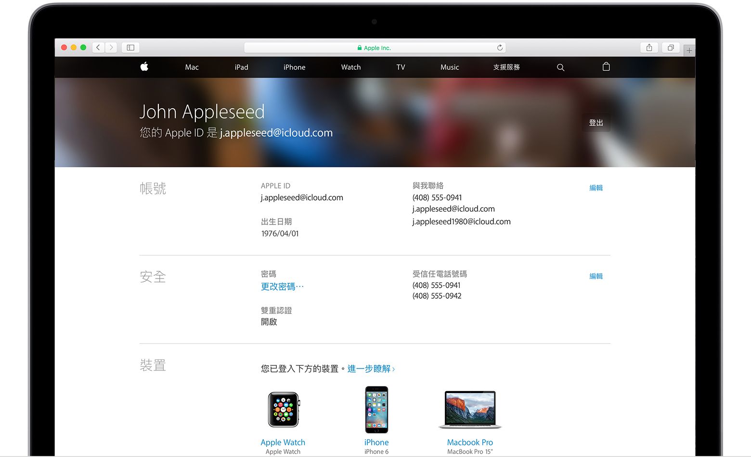This screenshot has width=751, height=457.
Task: Switch to the Music section
Action: 449,67
